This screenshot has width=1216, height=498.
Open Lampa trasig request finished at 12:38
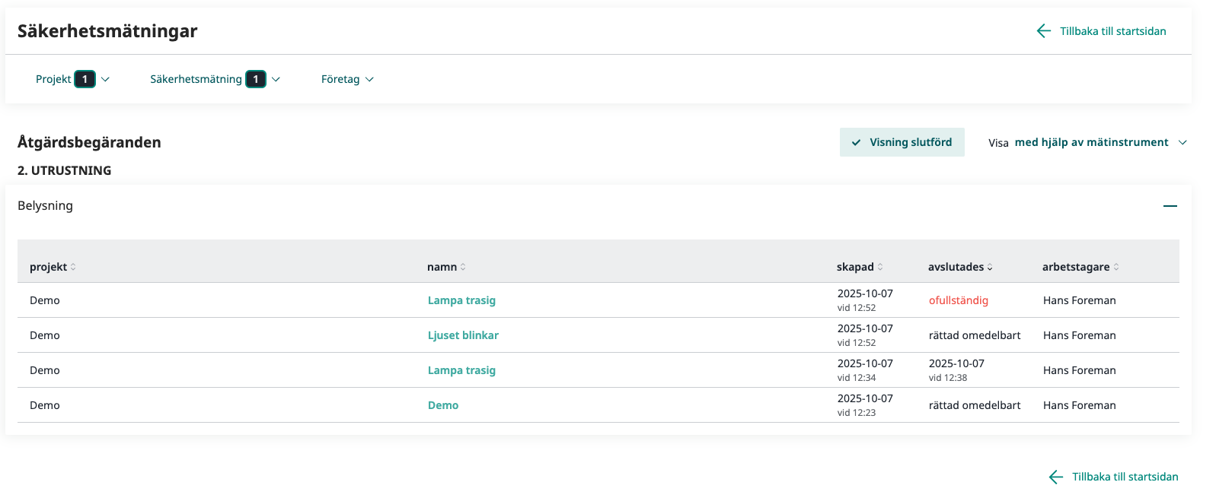click(461, 370)
